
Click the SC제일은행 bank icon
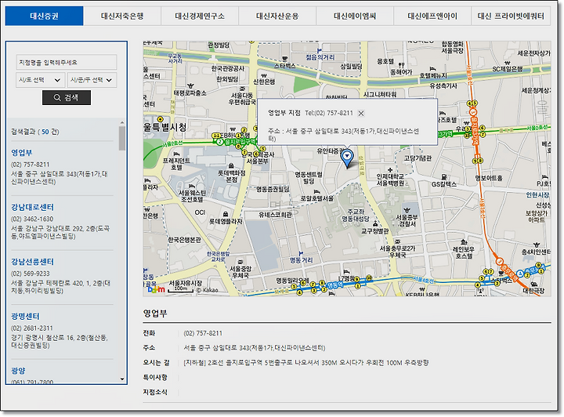point(507,63)
